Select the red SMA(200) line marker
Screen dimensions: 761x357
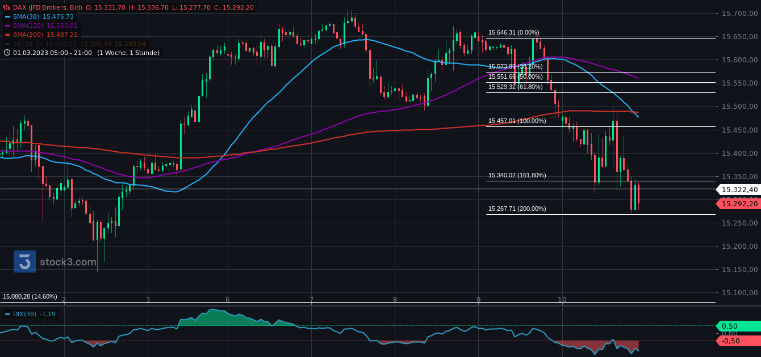pyautogui.click(x=8, y=35)
